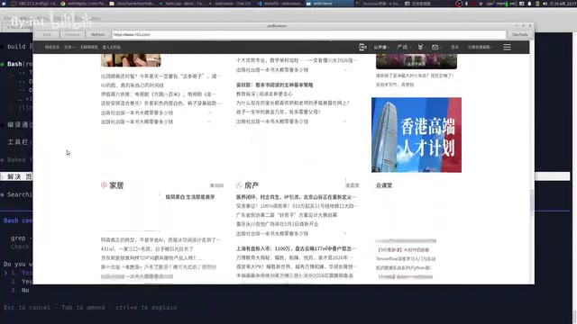Click the Back button in wxBrowser
Image resolution: width=577 pixels, height=324 pixels.
tap(47, 34)
